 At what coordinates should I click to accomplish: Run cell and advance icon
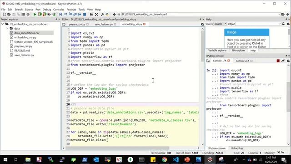[x=45, y=14]
